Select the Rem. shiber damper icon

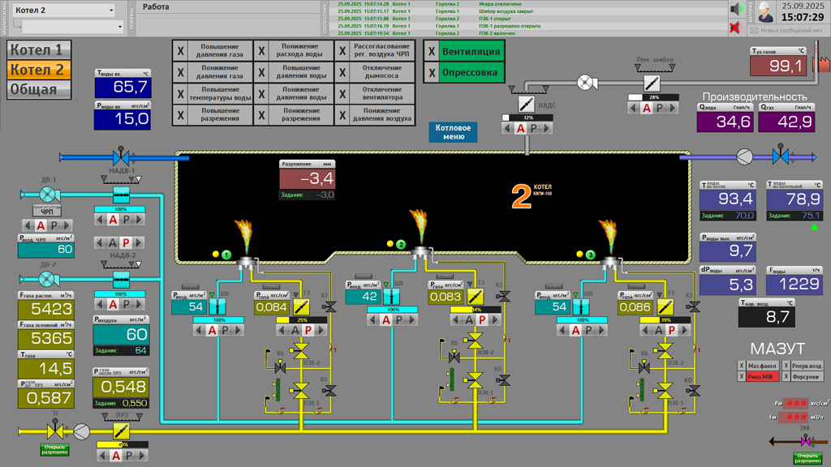(652, 83)
